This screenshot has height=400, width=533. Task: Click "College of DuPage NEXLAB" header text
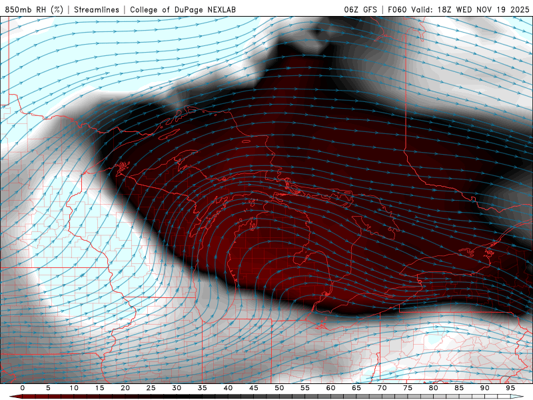click(183, 9)
